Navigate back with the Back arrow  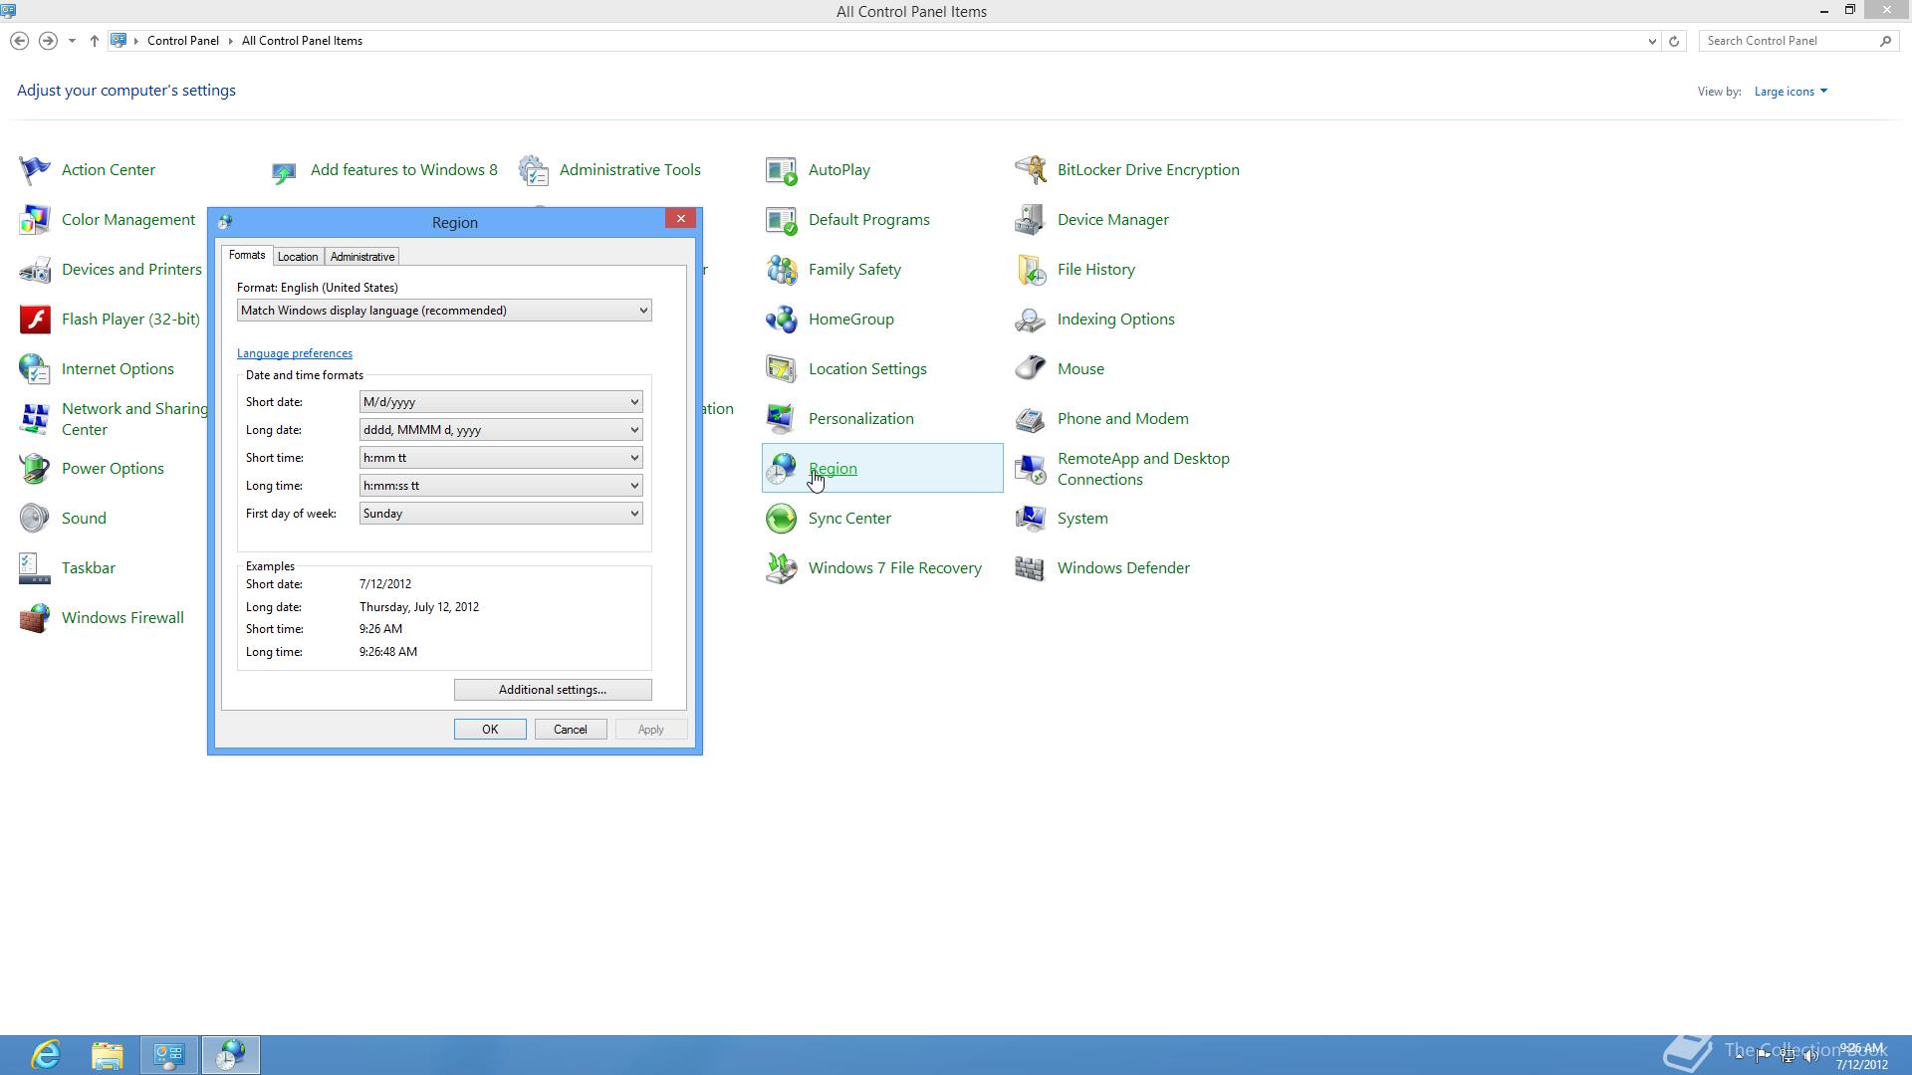[19, 41]
